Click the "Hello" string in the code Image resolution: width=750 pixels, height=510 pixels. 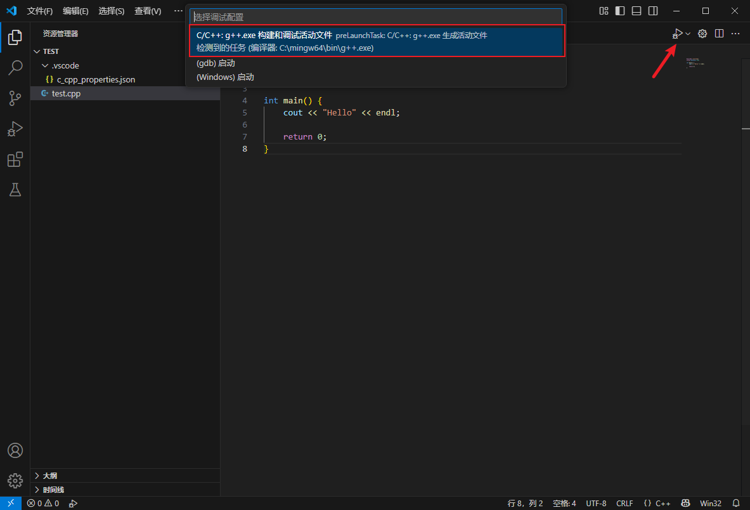(x=339, y=112)
